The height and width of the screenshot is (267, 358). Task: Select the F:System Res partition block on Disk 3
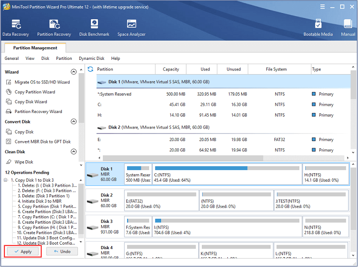138,227
